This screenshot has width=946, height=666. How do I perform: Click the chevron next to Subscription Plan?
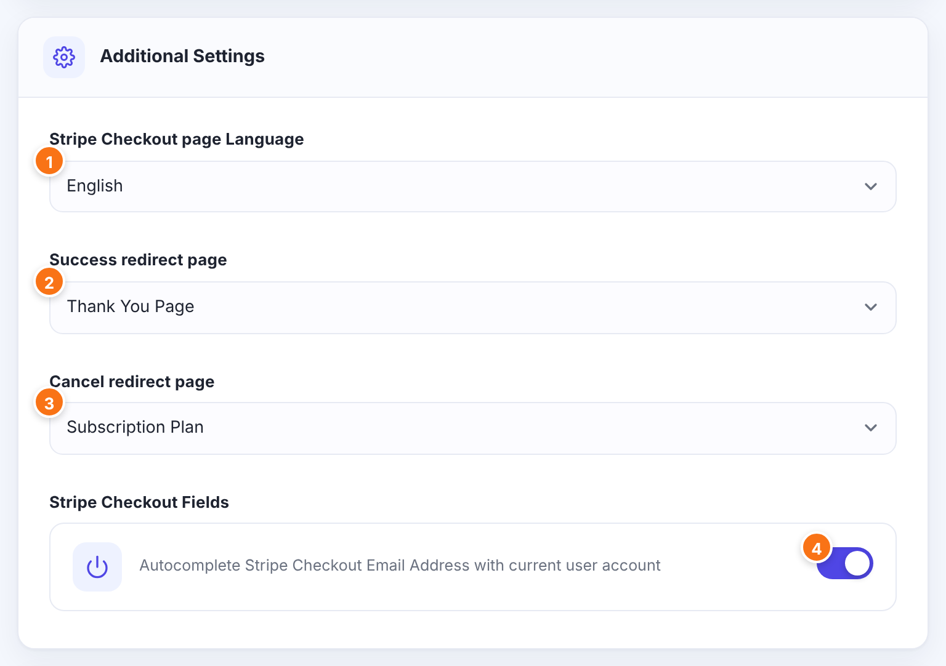[871, 428]
